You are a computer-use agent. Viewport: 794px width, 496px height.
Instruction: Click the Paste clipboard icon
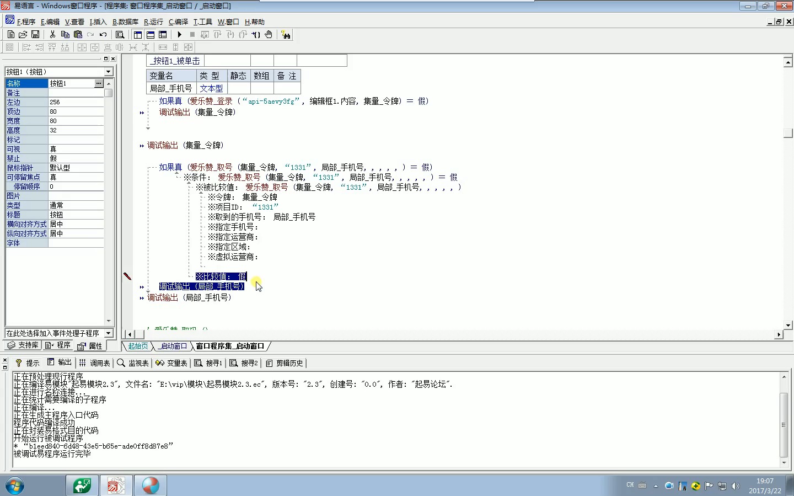(78, 34)
